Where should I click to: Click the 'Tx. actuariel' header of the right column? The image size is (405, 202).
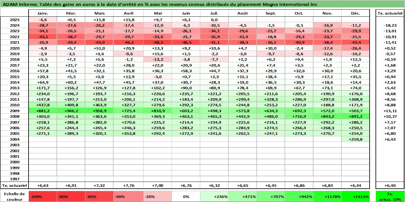point(390,13)
